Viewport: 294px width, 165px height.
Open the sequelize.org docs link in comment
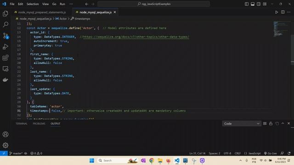(x=136, y=37)
